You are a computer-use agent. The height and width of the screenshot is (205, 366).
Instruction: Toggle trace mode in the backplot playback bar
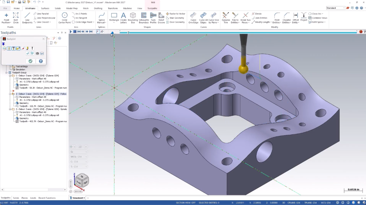pos(98,32)
